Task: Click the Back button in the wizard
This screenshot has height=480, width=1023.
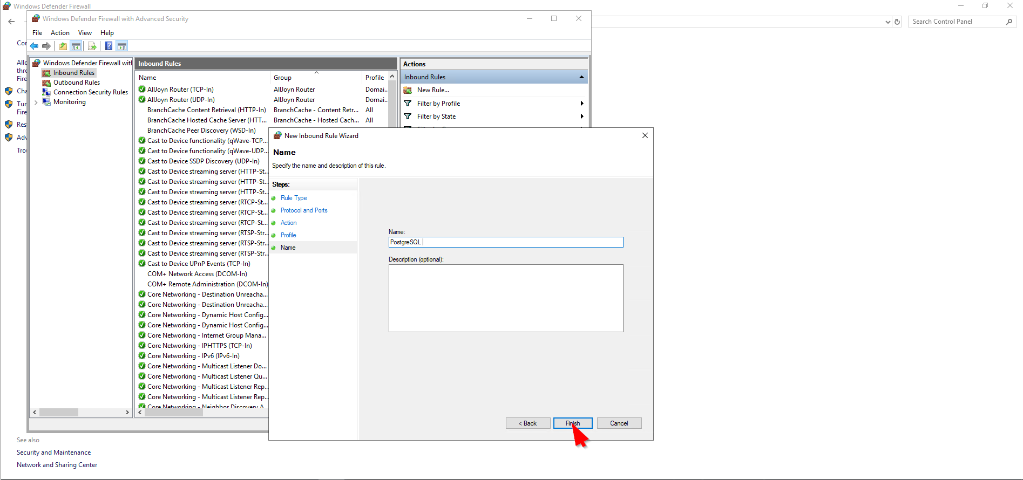Action: coord(528,423)
